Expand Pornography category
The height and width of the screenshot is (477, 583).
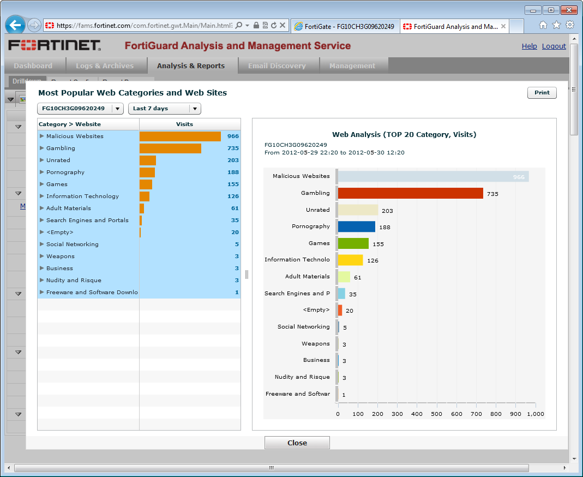(42, 172)
